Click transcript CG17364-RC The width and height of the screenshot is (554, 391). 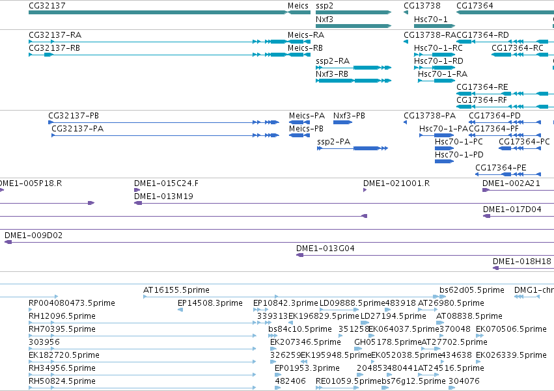518,47
